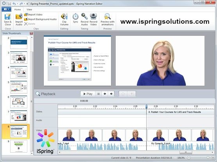Select slide 9 thumbnail

[x=19, y=146]
